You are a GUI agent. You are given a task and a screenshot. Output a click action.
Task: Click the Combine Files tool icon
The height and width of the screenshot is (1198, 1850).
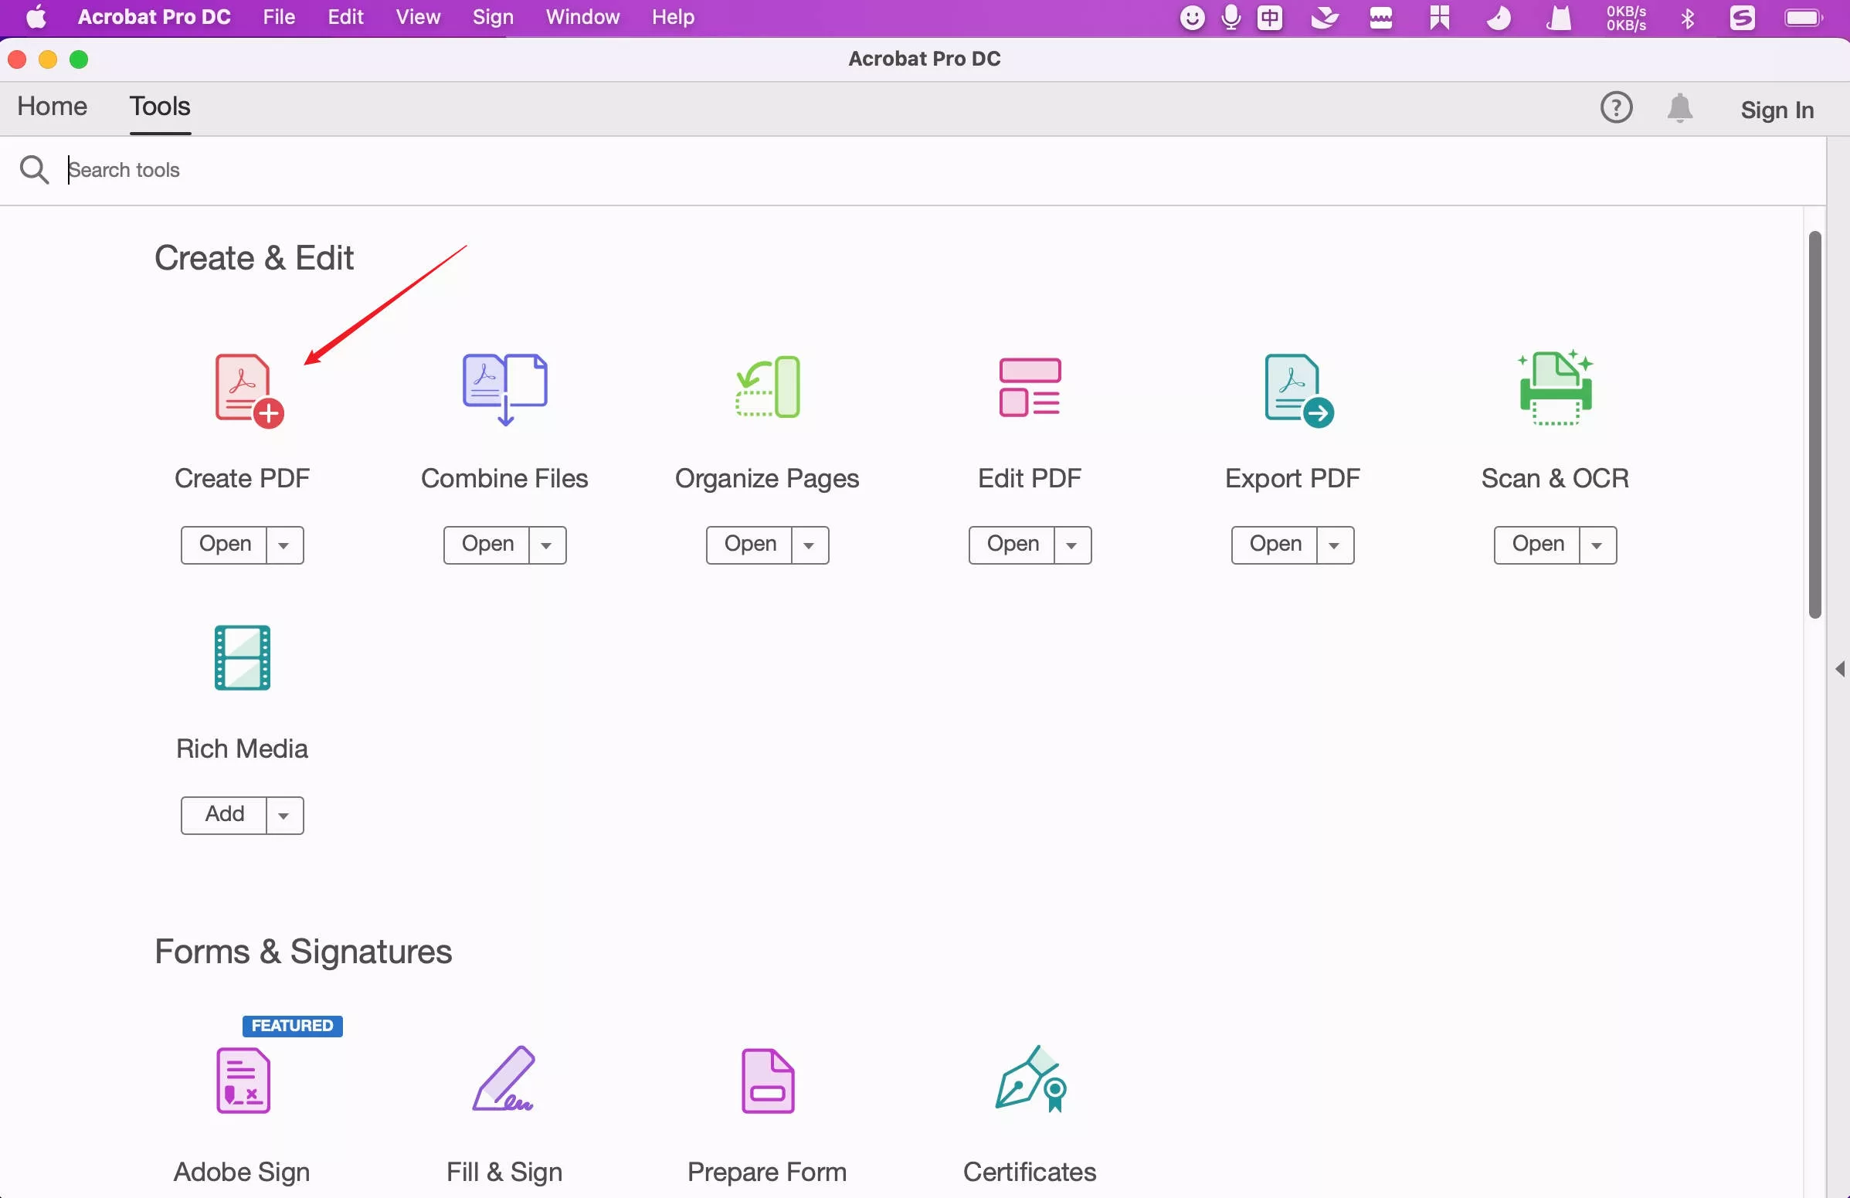coord(504,389)
